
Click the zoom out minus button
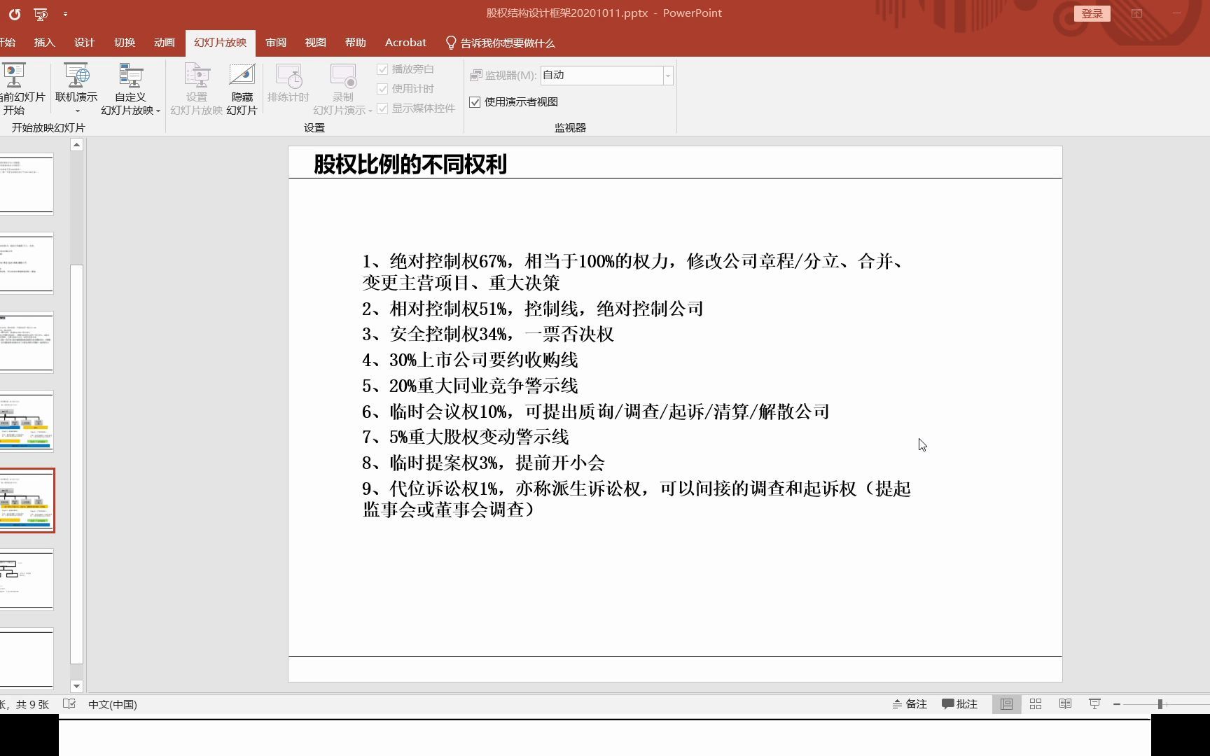coord(1117,704)
